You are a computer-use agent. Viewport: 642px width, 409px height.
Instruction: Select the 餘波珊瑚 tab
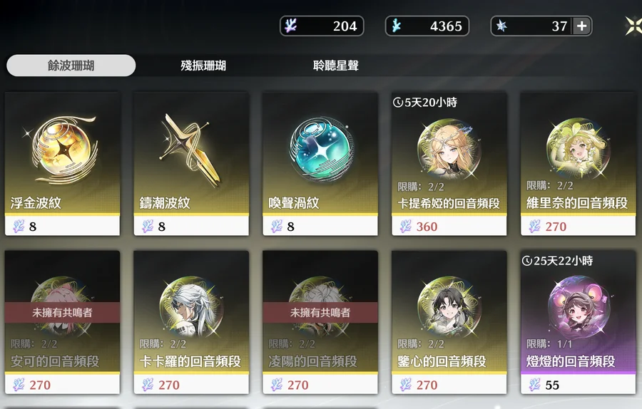tap(71, 66)
